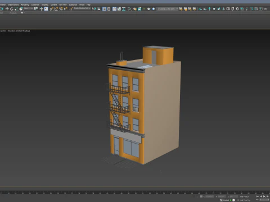Select the Select and Rotate tool
Viewport: 270px width, 202px height.
click(12, 9)
